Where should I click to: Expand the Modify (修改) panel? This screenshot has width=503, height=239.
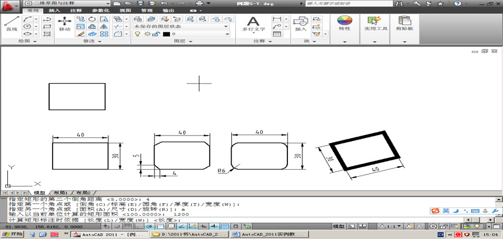click(93, 41)
